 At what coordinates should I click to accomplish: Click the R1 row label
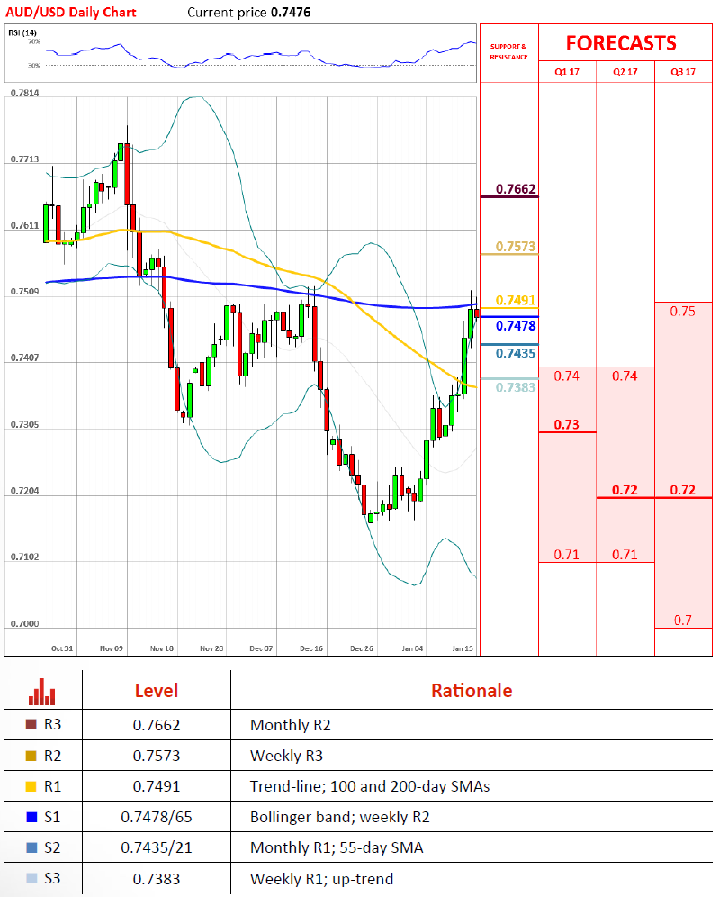[52, 786]
